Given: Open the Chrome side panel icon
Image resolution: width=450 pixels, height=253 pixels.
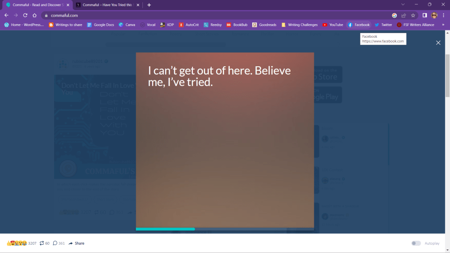Looking at the screenshot, I should click(425, 15).
